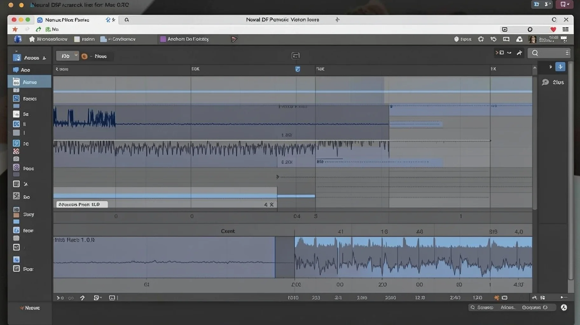The image size is (580, 325).
Task: Open the user avatar profile
Action: tap(532, 39)
